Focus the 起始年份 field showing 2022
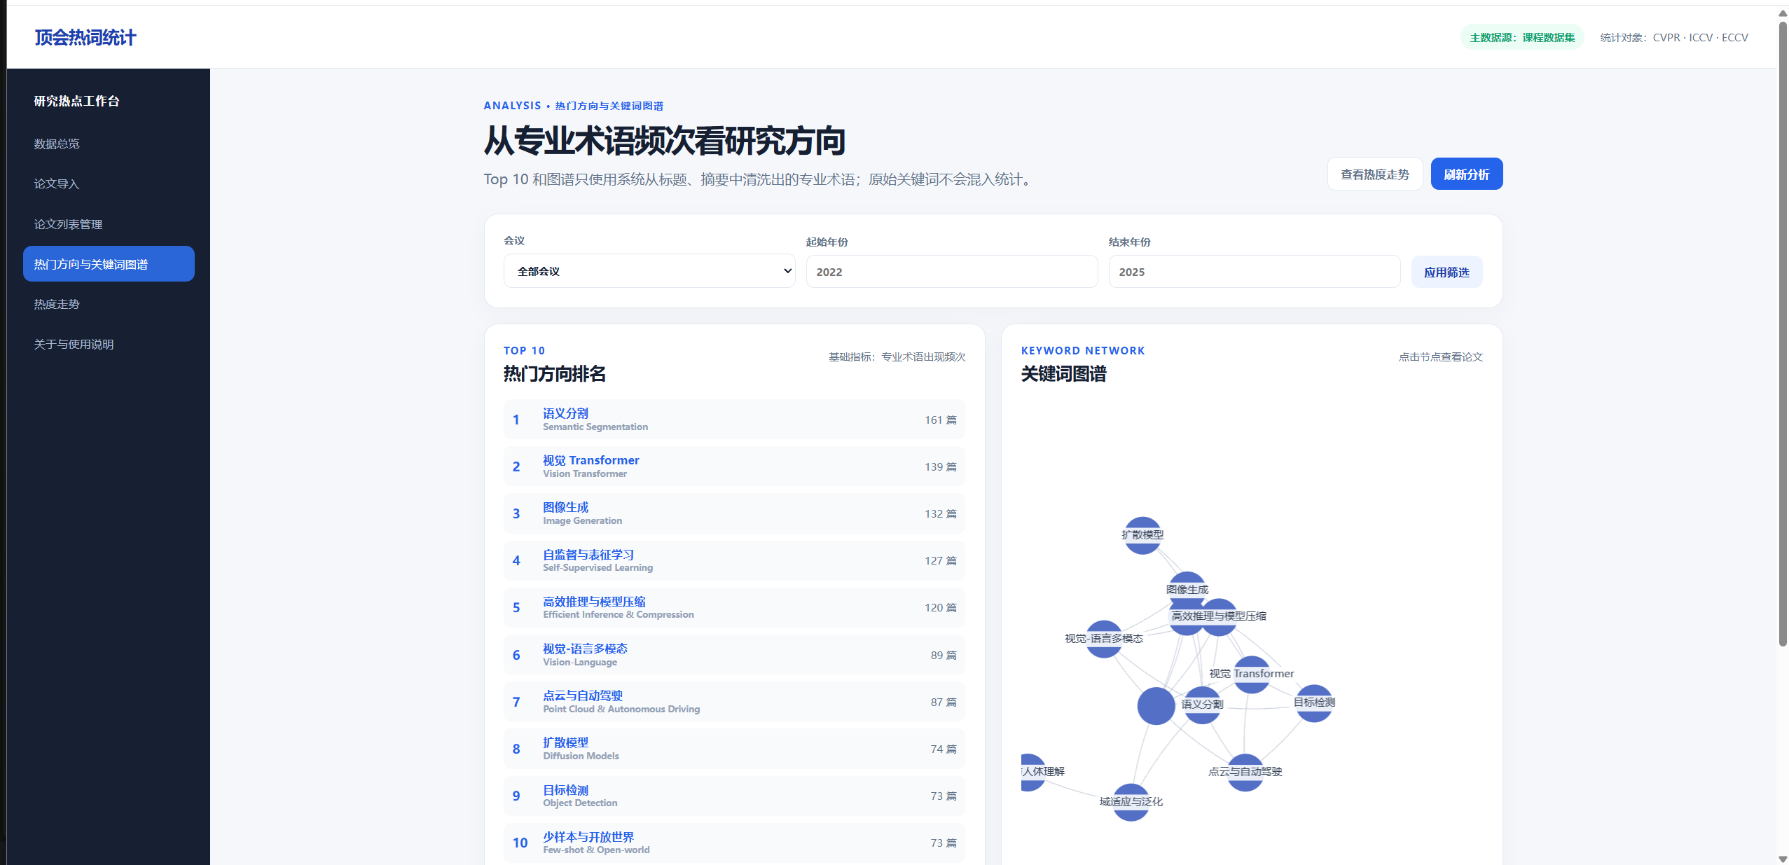 951,272
